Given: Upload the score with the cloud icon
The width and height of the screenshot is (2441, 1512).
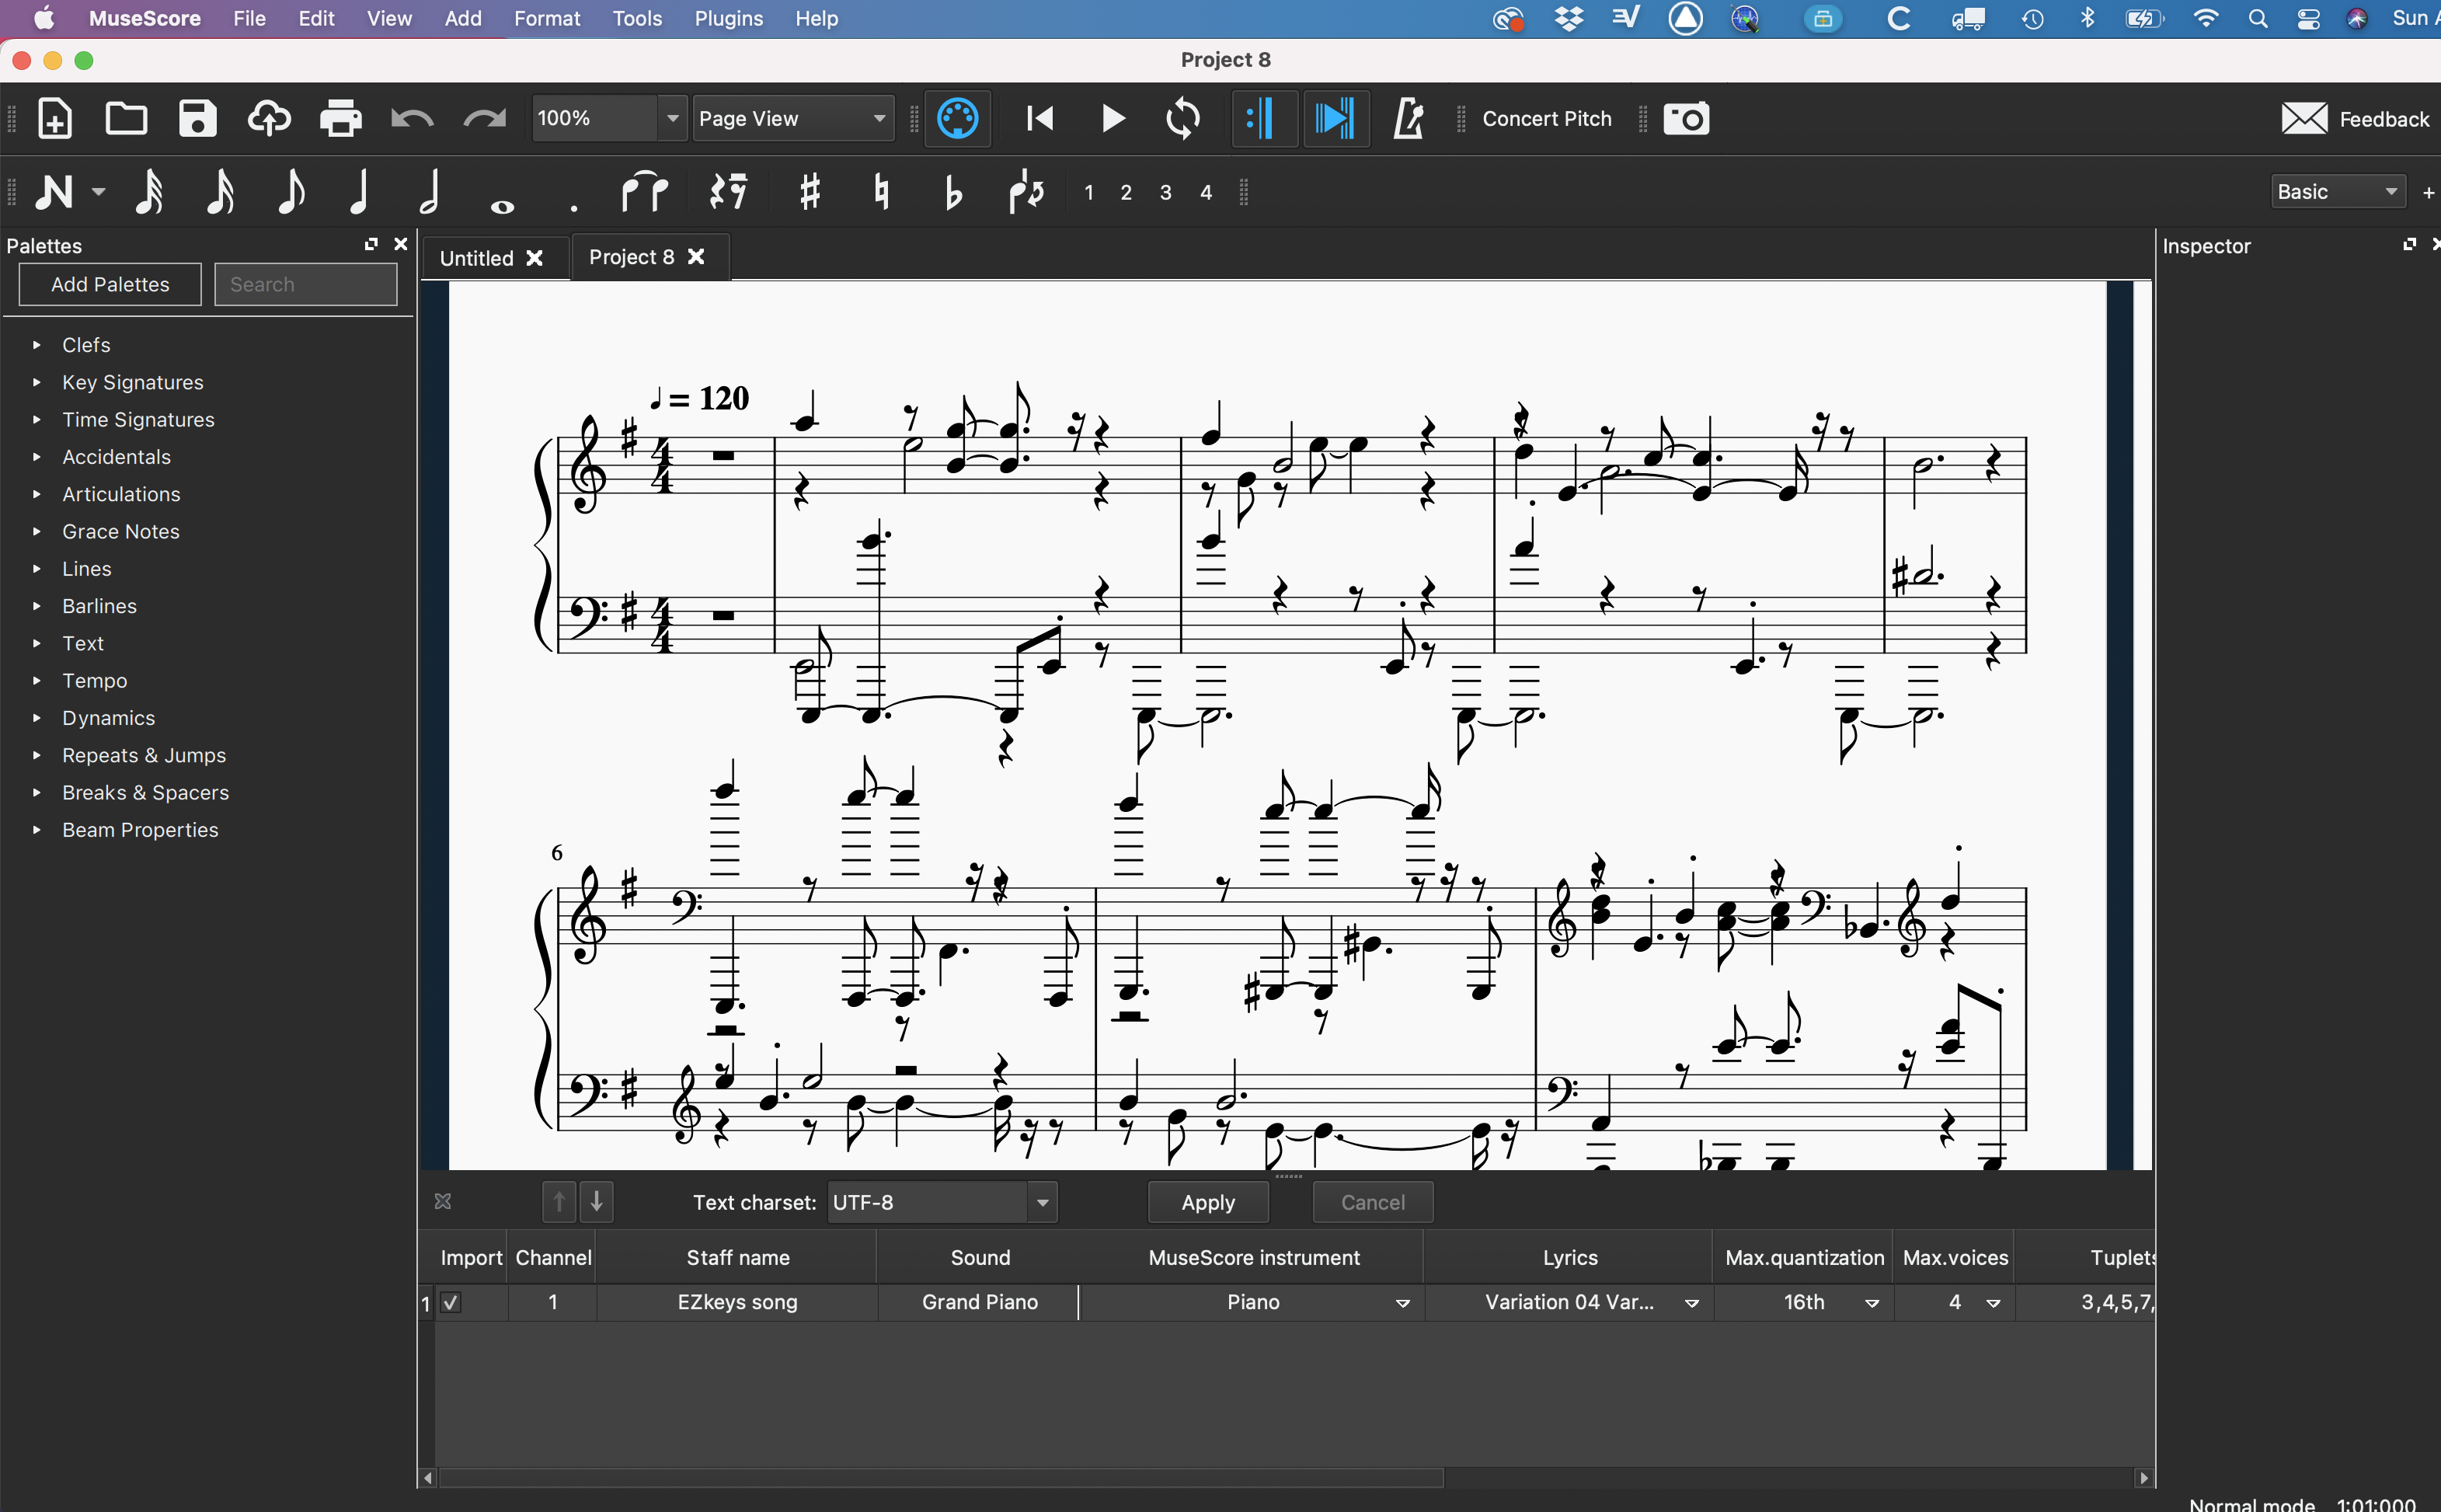Looking at the screenshot, I should click(x=269, y=119).
